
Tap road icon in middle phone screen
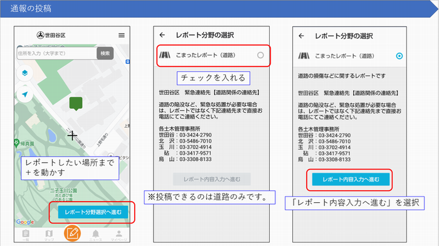[165, 55]
